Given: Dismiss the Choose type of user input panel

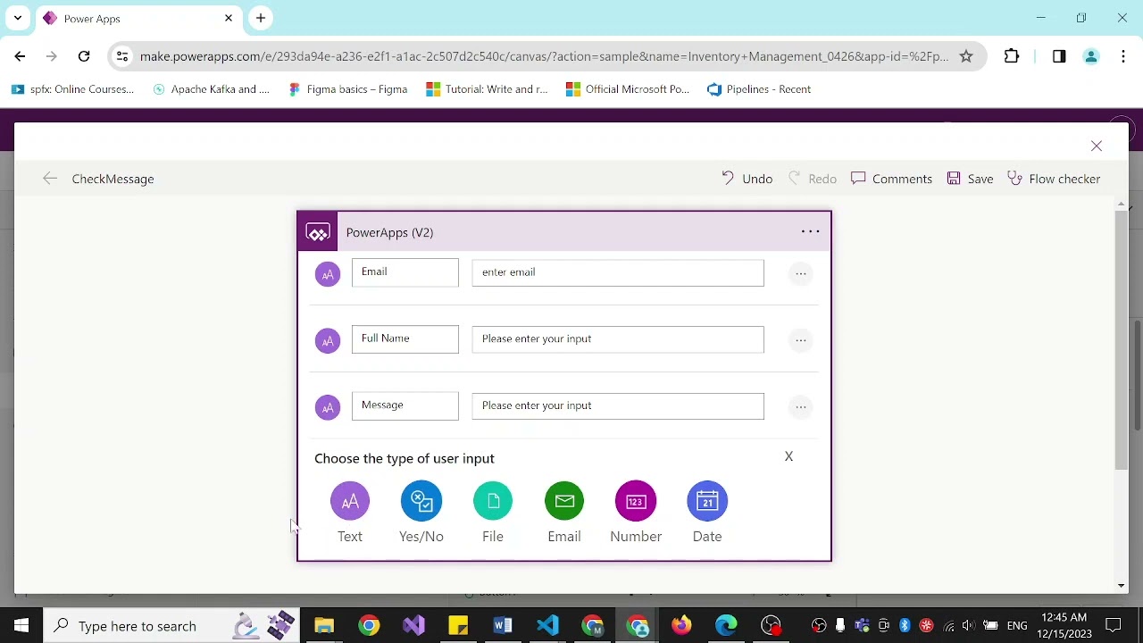Looking at the screenshot, I should tap(788, 456).
